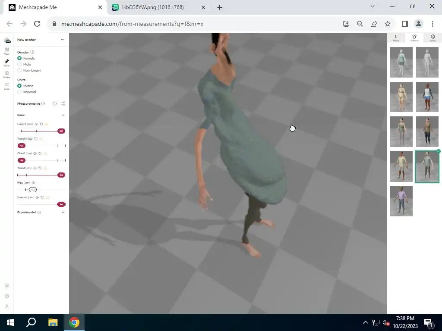Reset the Height measurement

click(x=41, y=124)
